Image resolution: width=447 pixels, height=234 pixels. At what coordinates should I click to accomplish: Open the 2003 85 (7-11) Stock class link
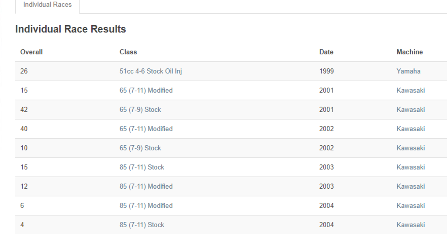[142, 168]
